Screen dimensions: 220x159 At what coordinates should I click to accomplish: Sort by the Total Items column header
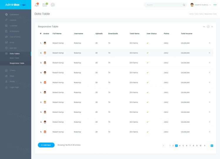coord(134,34)
